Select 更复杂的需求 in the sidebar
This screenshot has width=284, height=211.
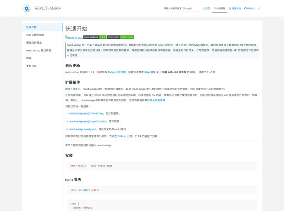(42, 43)
